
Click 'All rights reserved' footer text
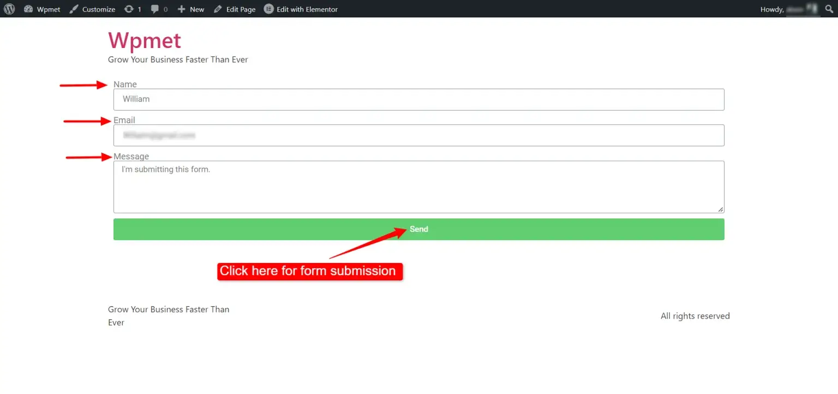point(695,316)
